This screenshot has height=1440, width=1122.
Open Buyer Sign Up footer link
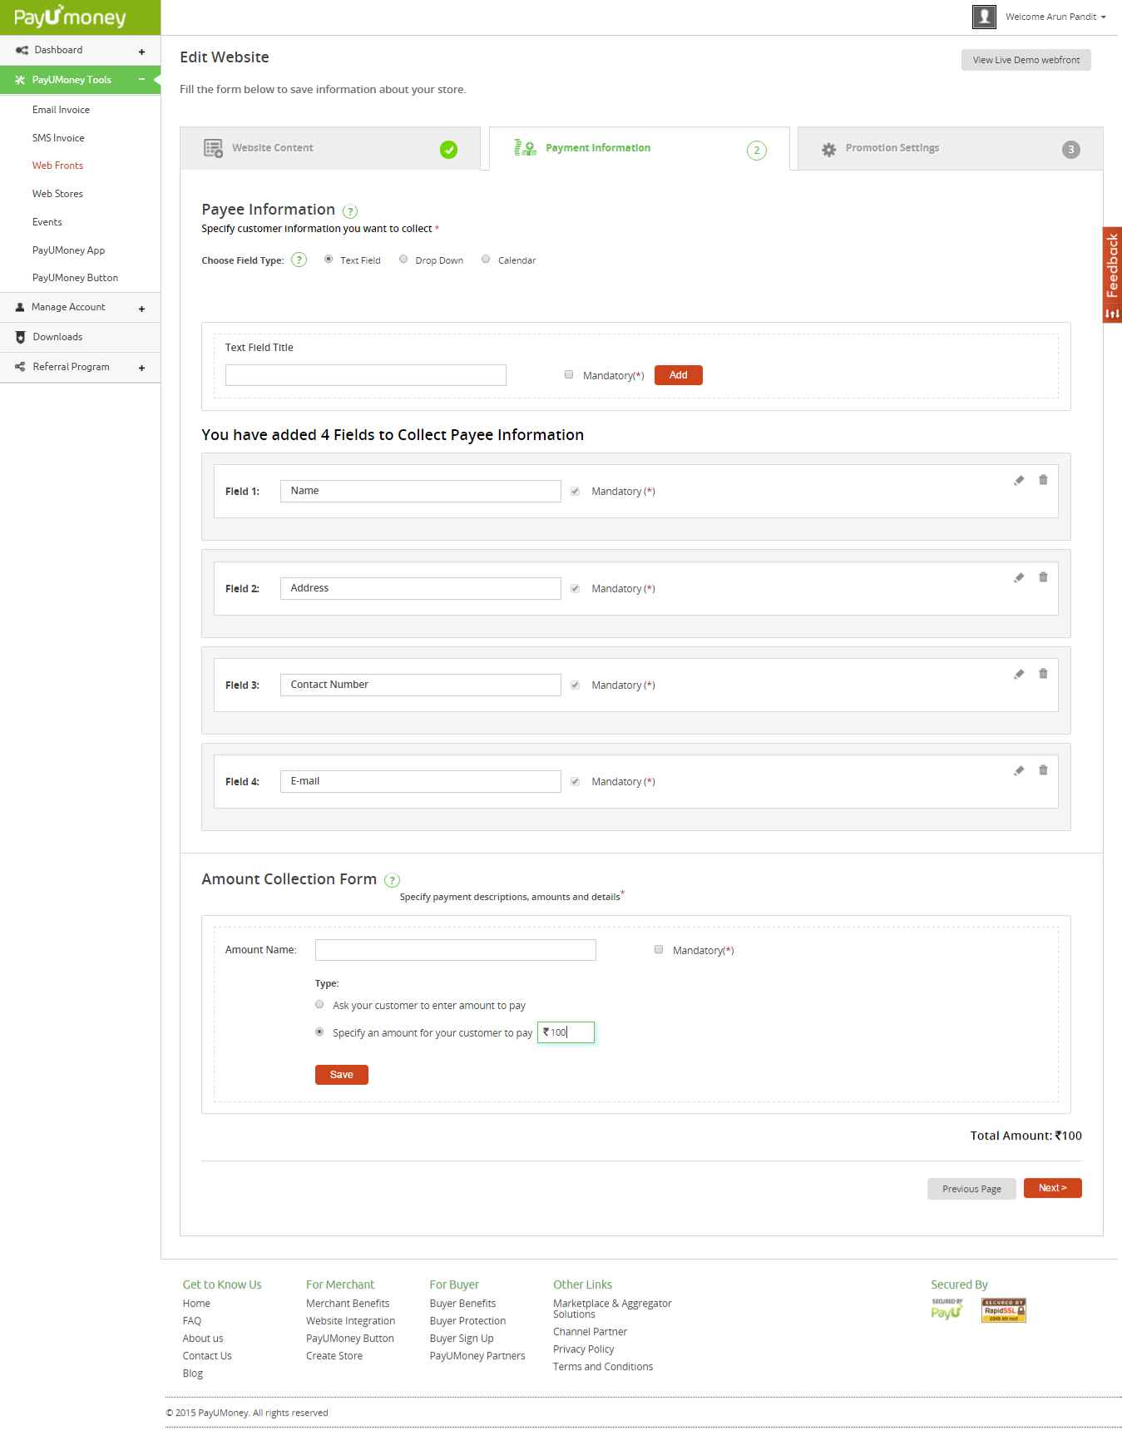462,1339
